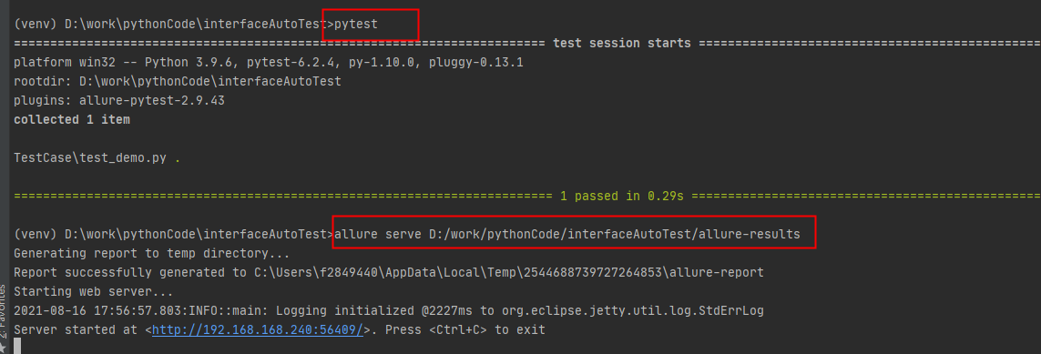Click the '1 passed in 0.29s' summary
1041x354 pixels.
pos(623,197)
